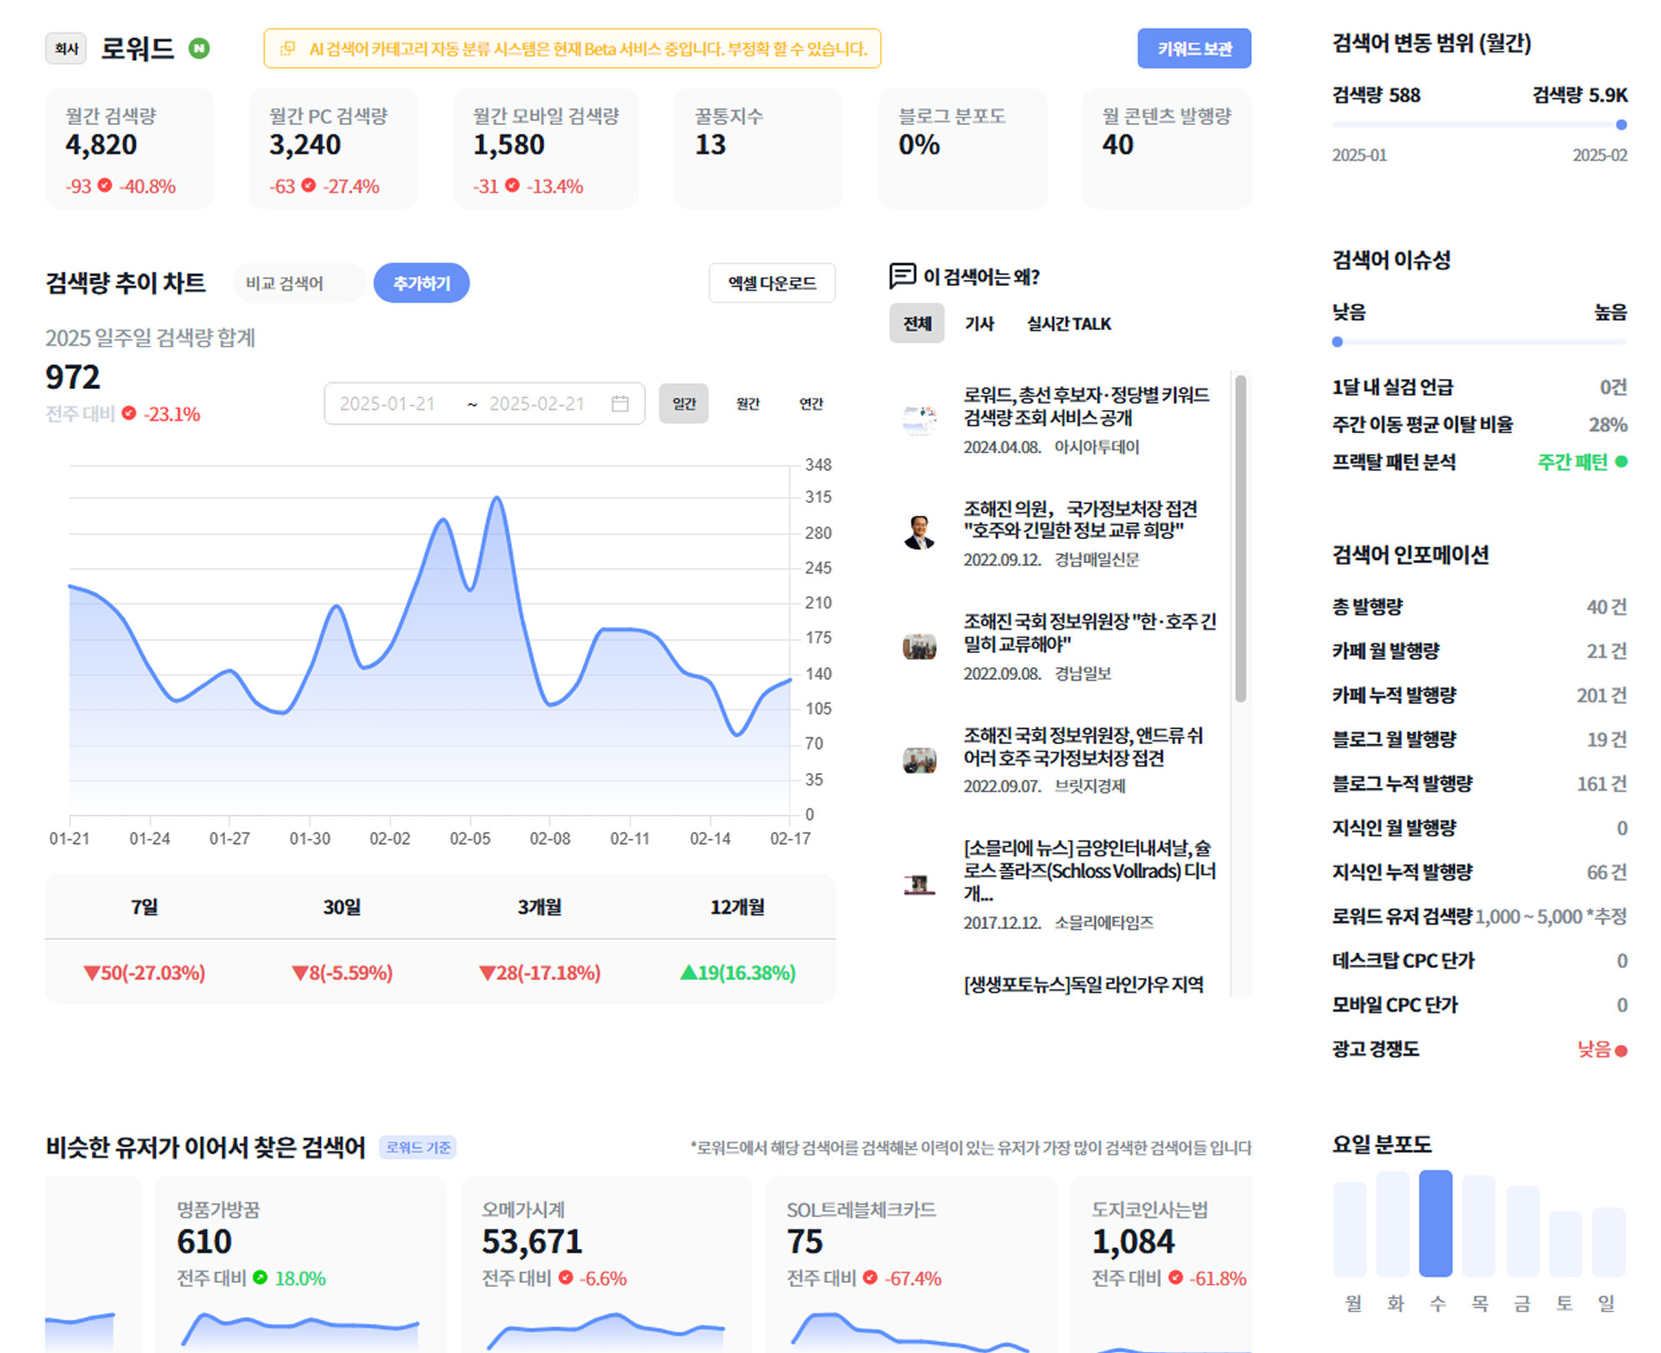Image resolution: width=1661 pixels, height=1353 pixels.
Task: Open the 2025-01-21 start date picker
Action: [388, 404]
